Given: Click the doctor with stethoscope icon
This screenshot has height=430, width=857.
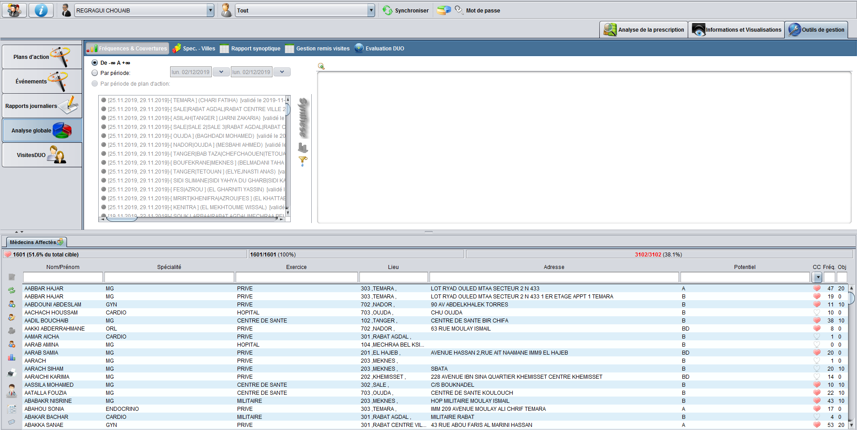Looking at the screenshot, I should coord(12,391).
